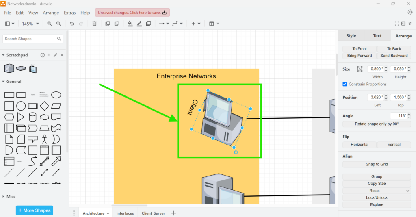Click the Connection arrow style icon
Screen dimensions: 416x217
click(162, 24)
